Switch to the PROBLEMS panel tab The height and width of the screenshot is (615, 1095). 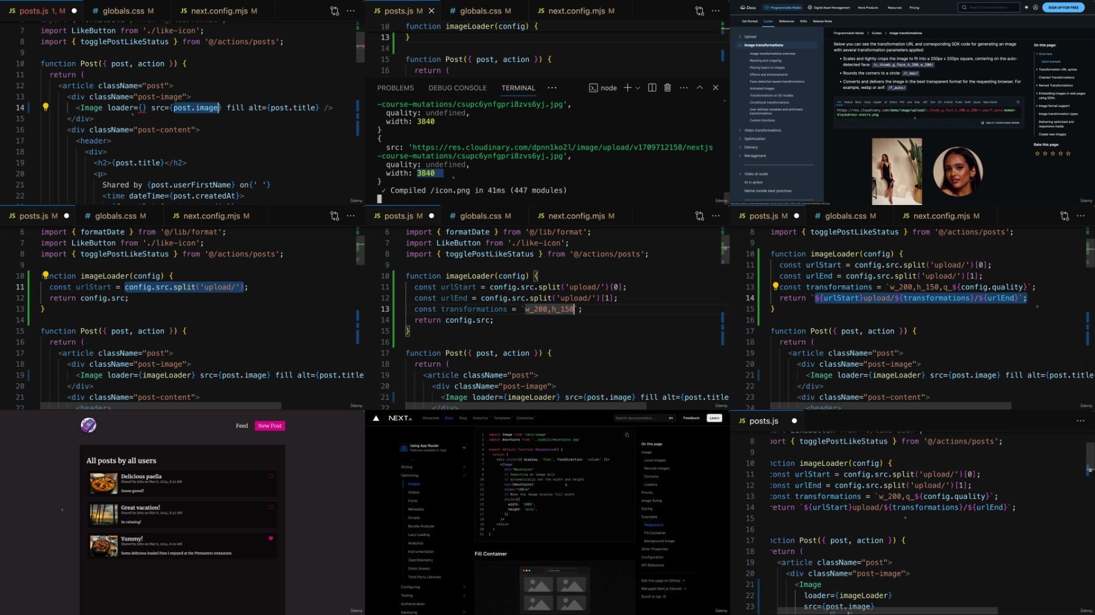(395, 88)
